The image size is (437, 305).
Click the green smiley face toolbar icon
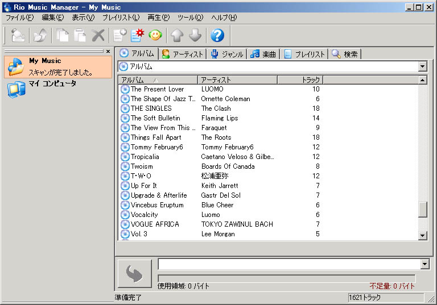pyautogui.click(x=155, y=35)
